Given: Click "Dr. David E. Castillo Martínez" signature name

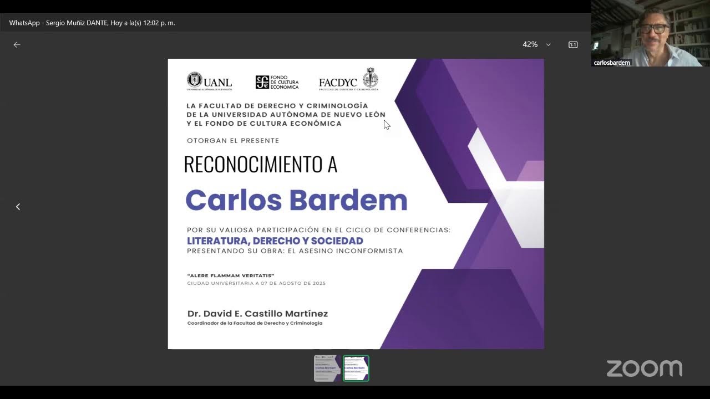Looking at the screenshot, I should [257, 314].
